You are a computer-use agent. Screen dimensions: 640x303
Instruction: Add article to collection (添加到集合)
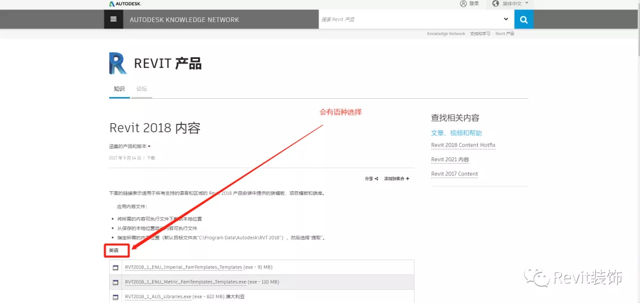pos(397,179)
